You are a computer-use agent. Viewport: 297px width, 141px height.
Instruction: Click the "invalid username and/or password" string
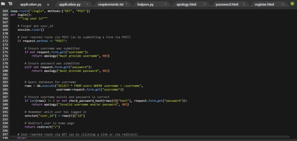pyautogui.click(x=88, y=105)
